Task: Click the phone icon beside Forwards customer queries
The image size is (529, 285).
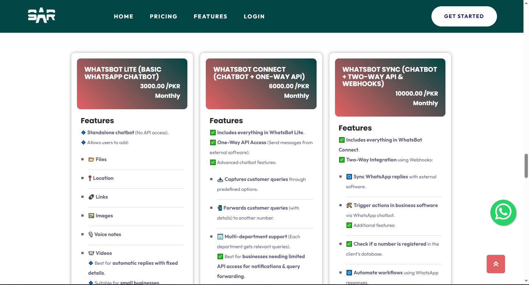Action: pyautogui.click(x=220, y=208)
